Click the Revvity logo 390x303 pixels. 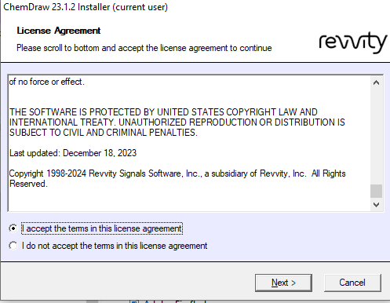(353, 42)
